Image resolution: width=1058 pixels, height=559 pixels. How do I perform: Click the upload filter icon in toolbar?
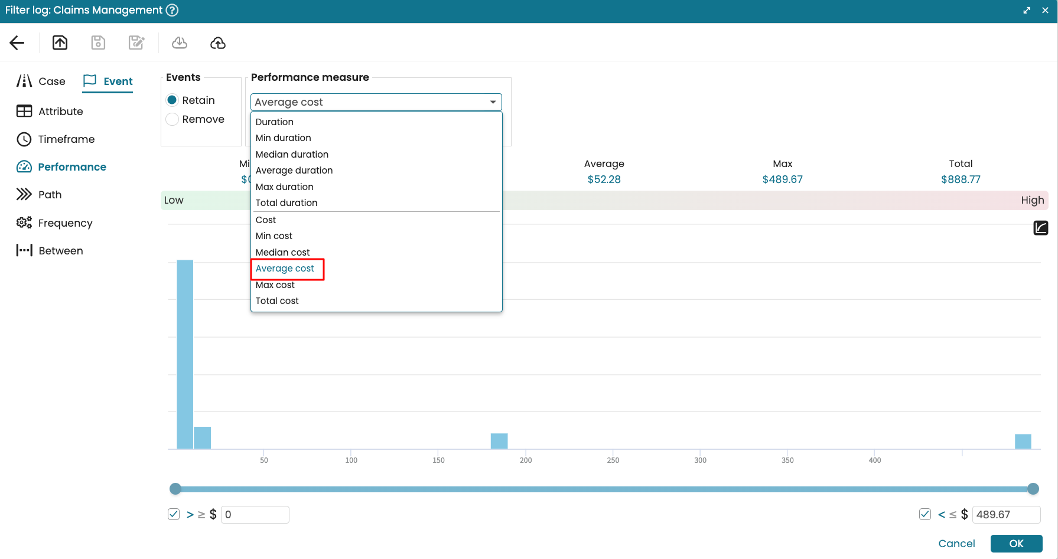pyautogui.click(x=60, y=43)
